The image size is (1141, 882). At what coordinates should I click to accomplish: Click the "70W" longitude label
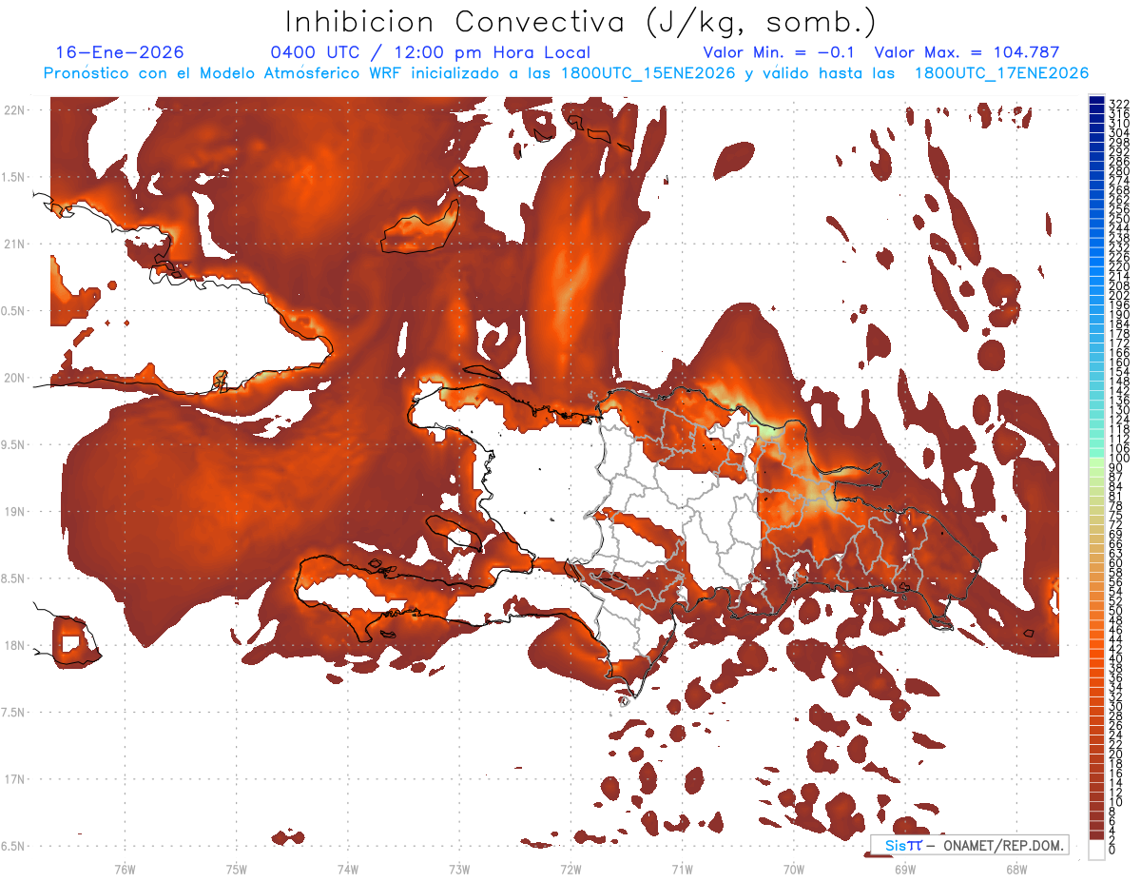click(794, 870)
